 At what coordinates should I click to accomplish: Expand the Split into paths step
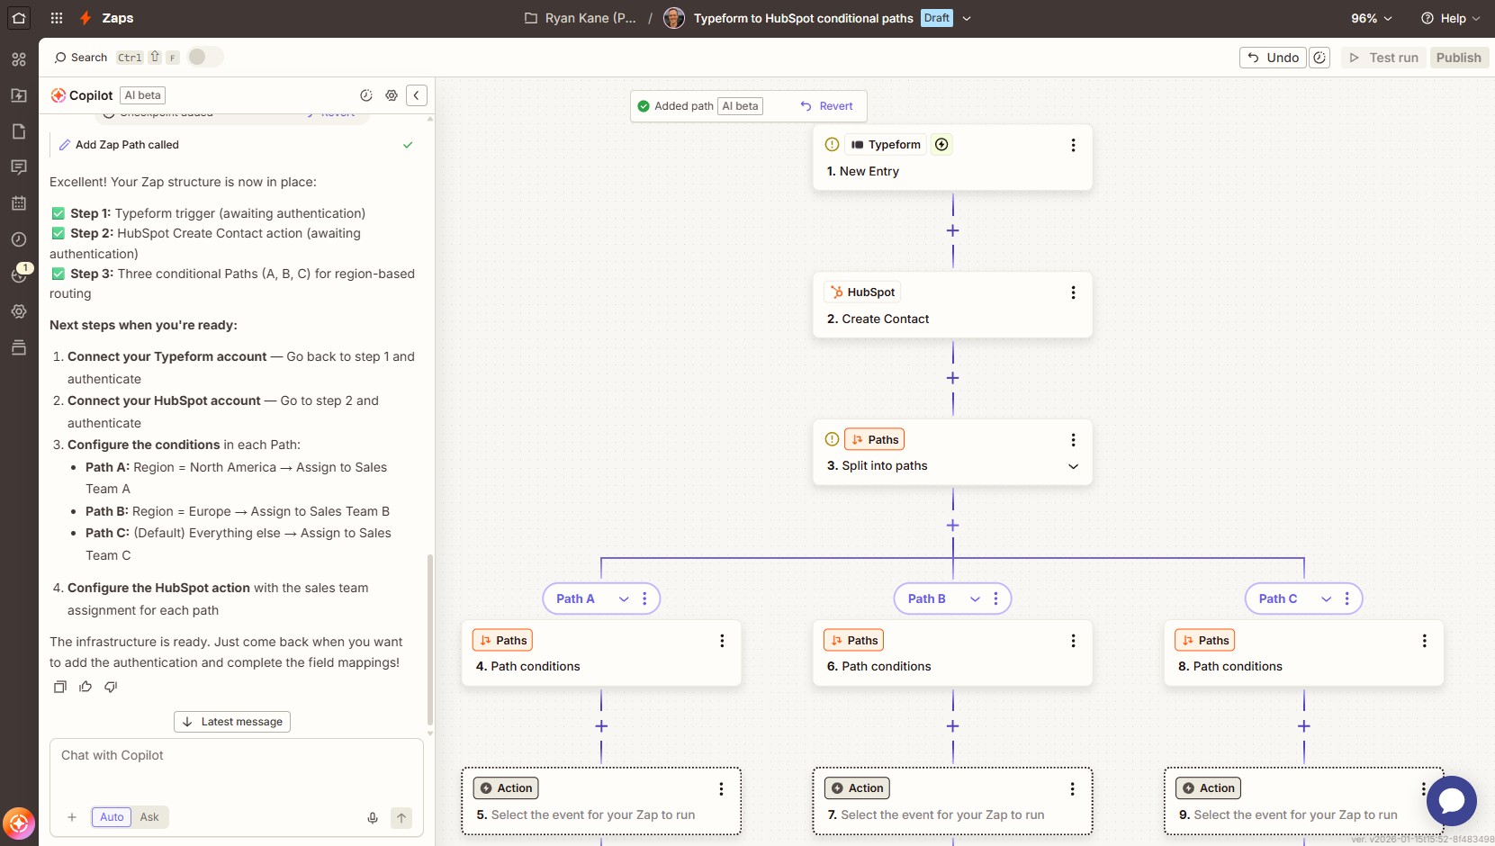pos(1072,467)
